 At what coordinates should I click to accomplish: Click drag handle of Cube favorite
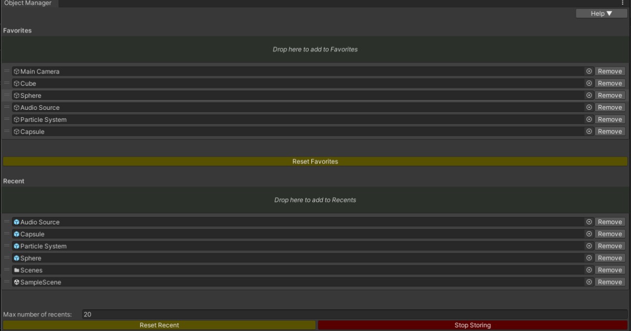[7, 83]
